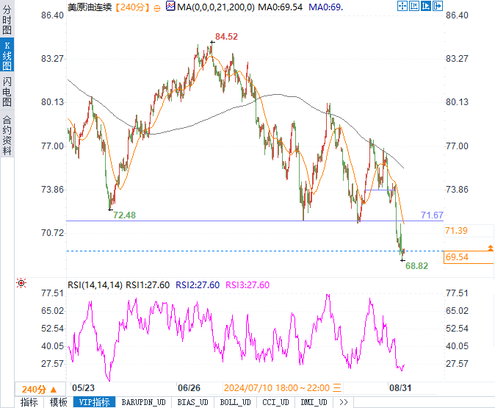Click the RSI(14,14,14) parameters label
The width and height of the screenshot is (495, 408).
click(95, 285)
